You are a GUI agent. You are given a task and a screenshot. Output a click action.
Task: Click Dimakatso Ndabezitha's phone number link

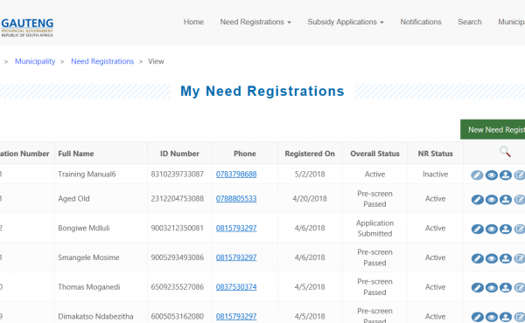pos(236,316)
